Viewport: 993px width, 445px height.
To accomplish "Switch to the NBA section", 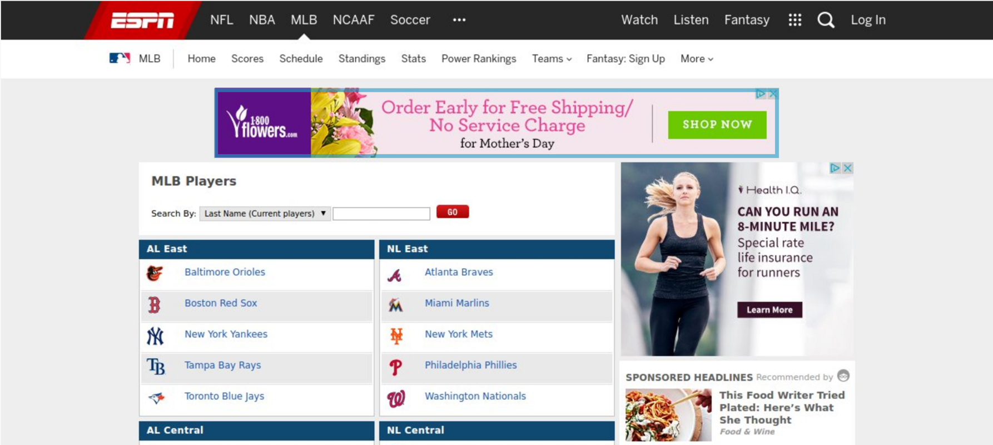I will 262,20.
